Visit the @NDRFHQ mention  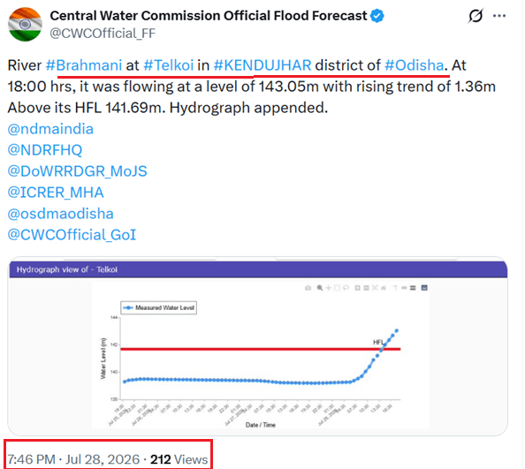[x=45, y=150]
